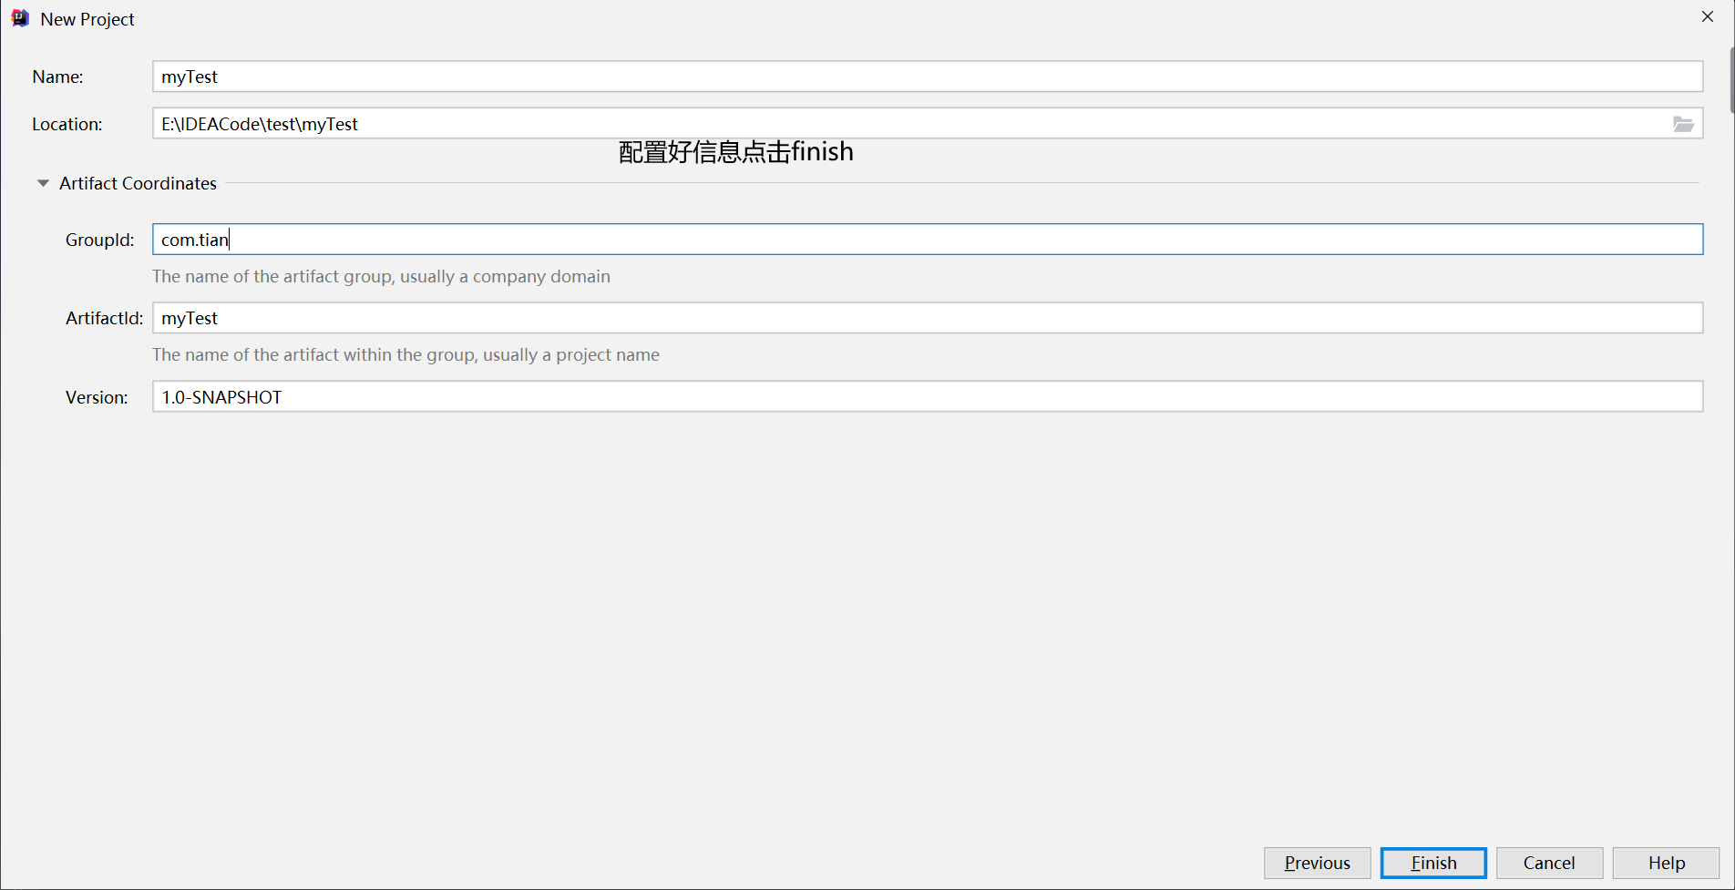Collapse the Artifact Coordinates section

click(43, 183)
